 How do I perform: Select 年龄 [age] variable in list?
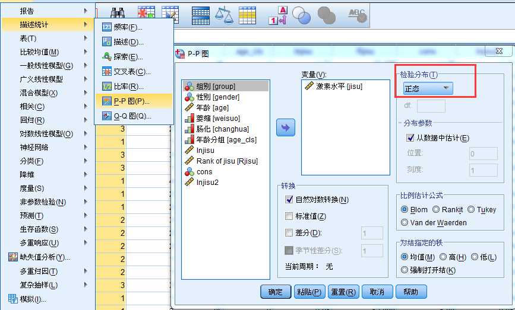pyautogui.click(x=226, y=107)
